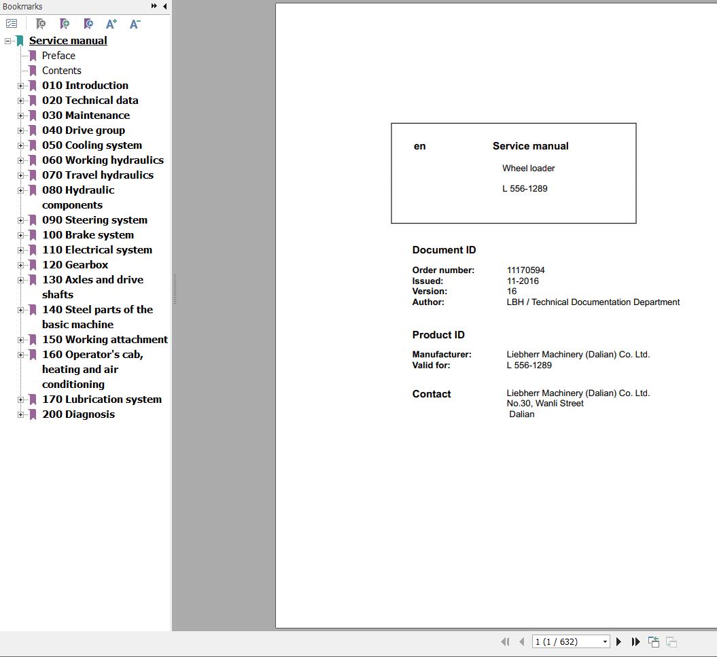Image resolution: width=717 pixels, height=657 pixels.
Task: Select the 050 Cooling system bookmark
Action: coord(92,145)
